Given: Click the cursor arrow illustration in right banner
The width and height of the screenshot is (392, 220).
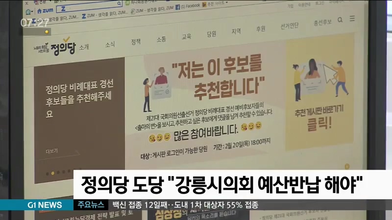Looking at the screenshot, I should (x=329, y=73).
